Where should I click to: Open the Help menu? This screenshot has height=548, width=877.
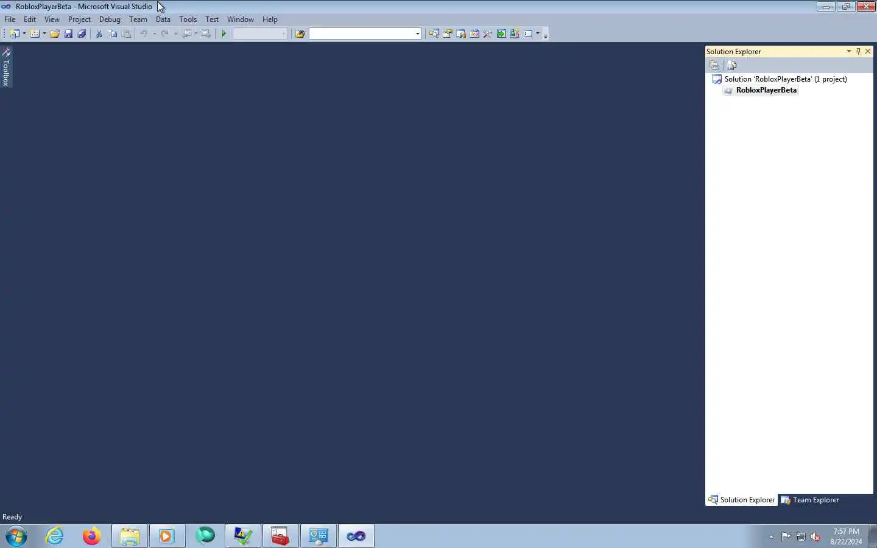[x=270, y=19]
